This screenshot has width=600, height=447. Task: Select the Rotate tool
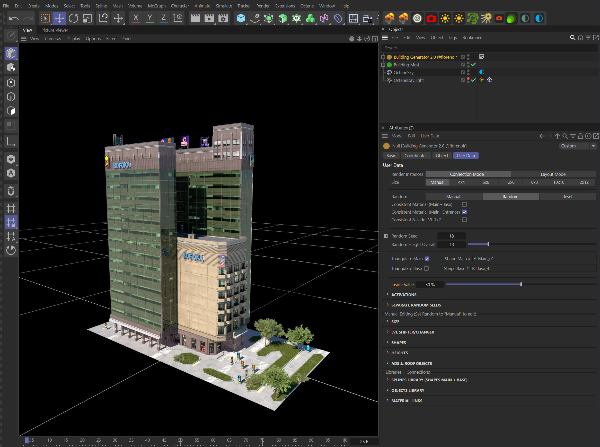pos(73,18)
